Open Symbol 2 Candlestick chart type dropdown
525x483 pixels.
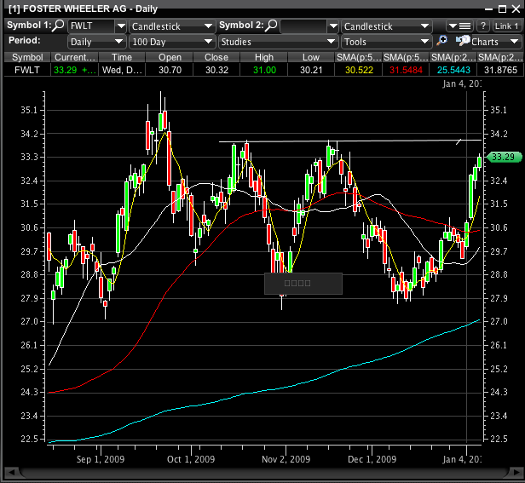[x=386, y=26]
